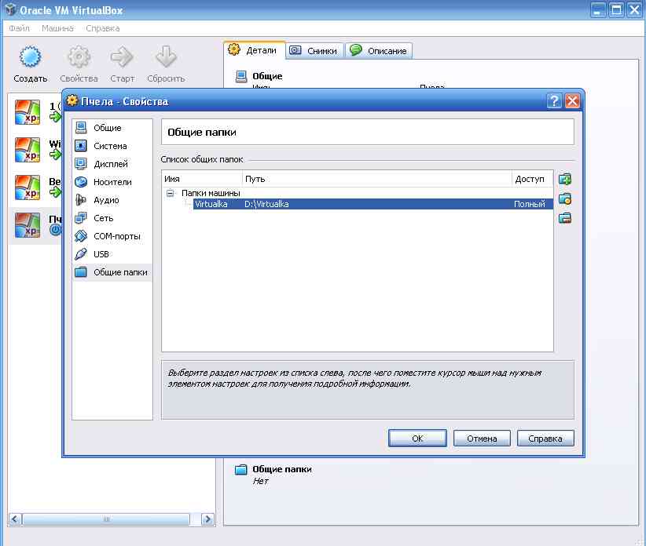Screen dimensions: 646x546
Task: Switch to the Детали tab
Action: [254, 50]
